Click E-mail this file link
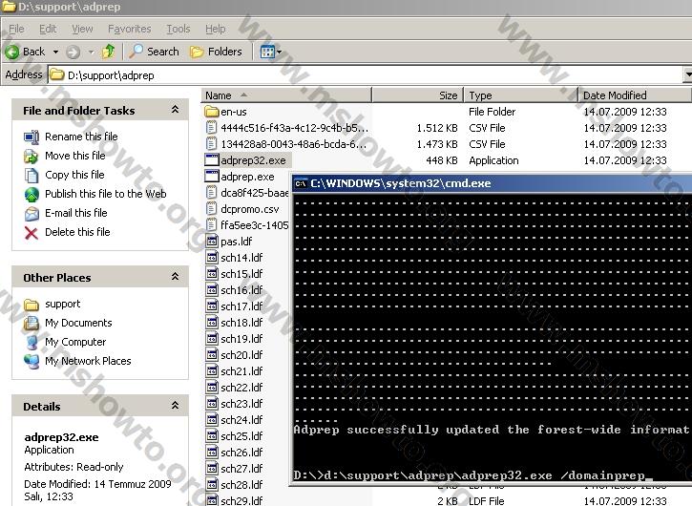The image size is (692, 506). point(76,213)
